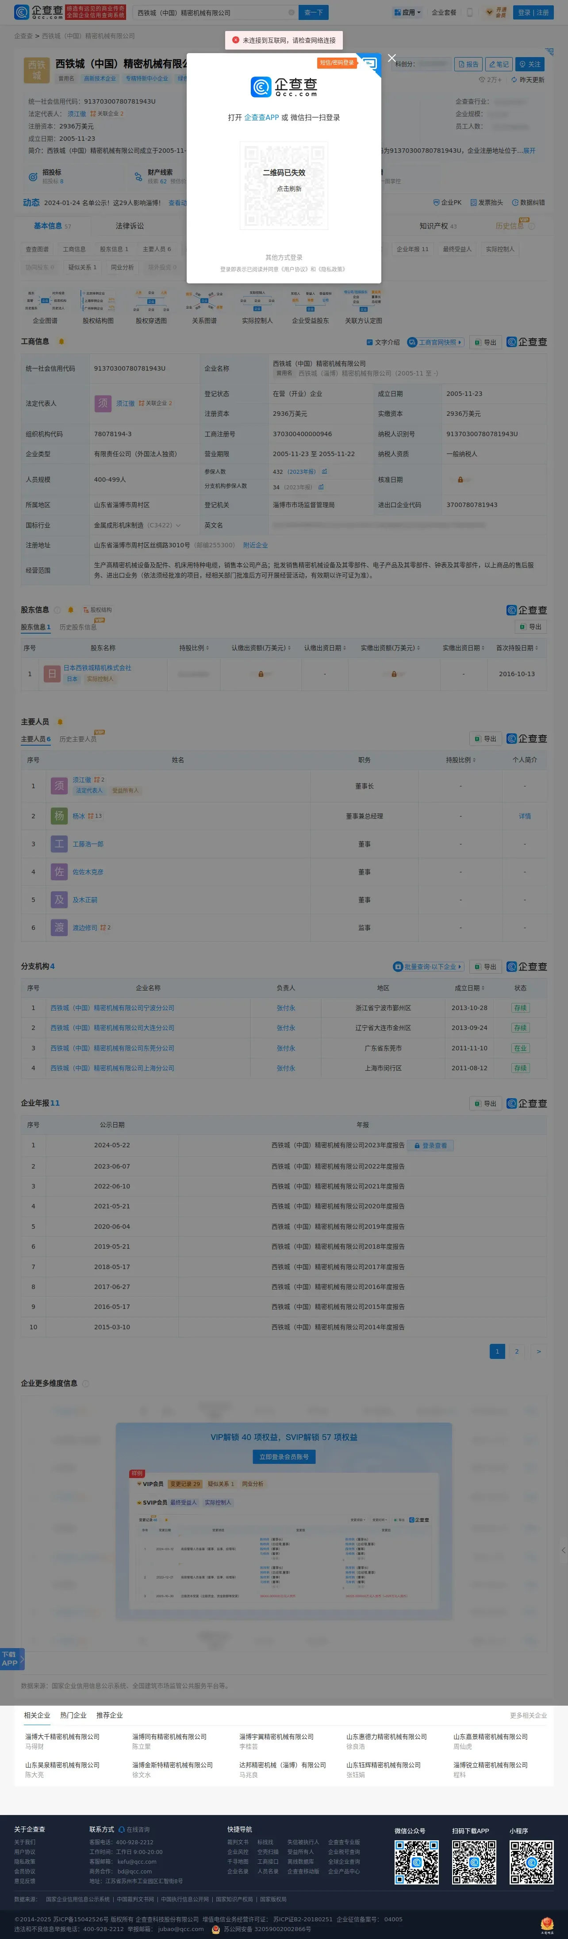Click the 股权结构 icon beside 股东信息
Viewport: 568px width, 1939px height.
pos(97,610)
